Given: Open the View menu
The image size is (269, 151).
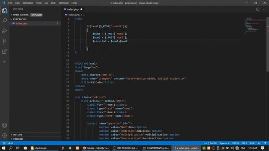Looking at the screenshot, I should (x=39, y=3).
